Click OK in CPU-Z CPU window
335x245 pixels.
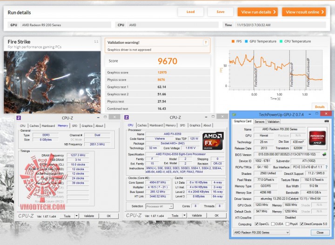pyautogui.click(x=217, y=216)
